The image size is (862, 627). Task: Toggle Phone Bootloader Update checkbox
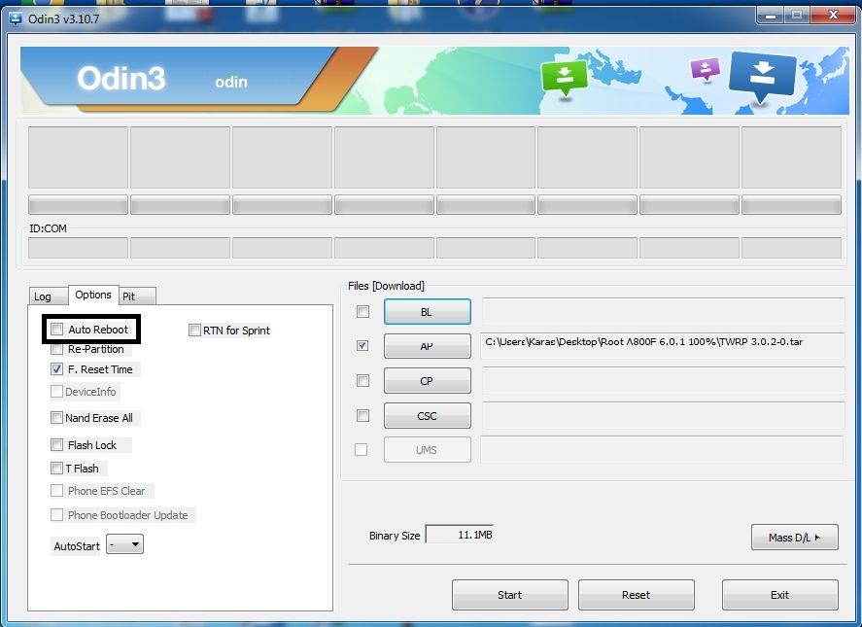[x=56, y=515]
